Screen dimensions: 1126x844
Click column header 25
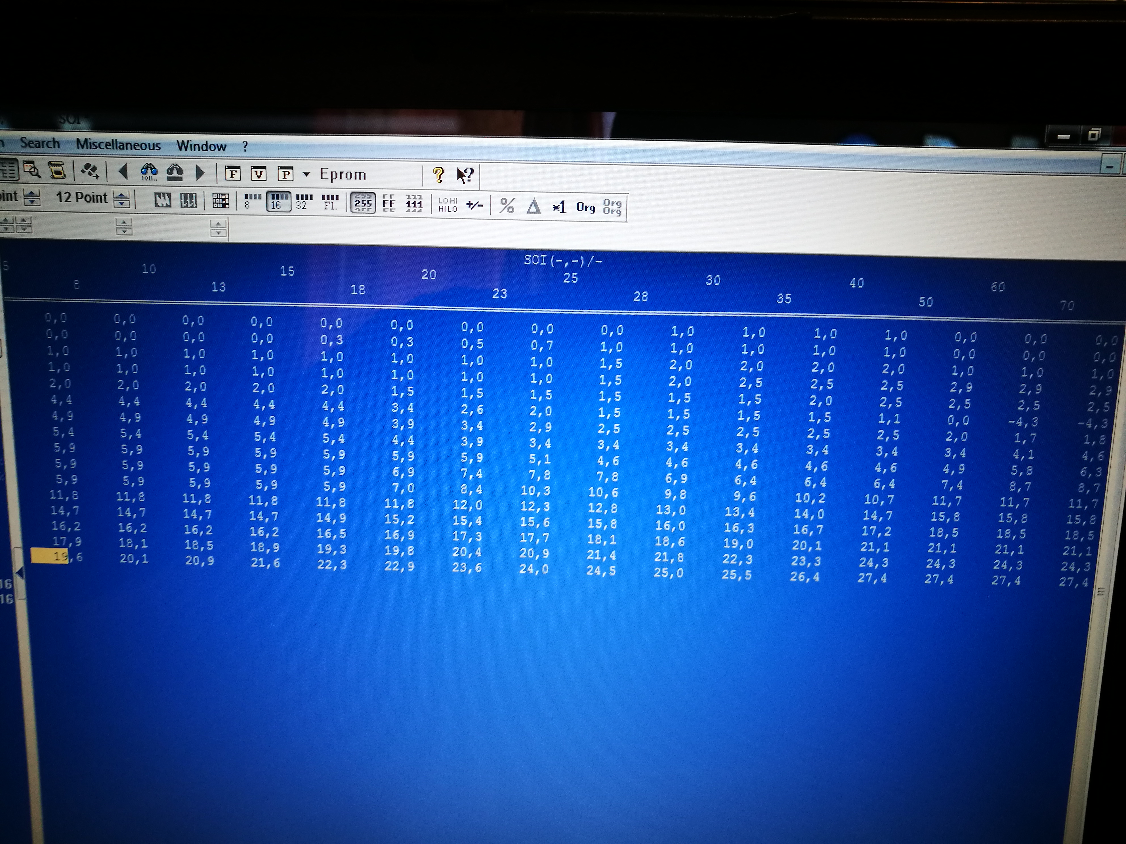click(x=570, y=278)
